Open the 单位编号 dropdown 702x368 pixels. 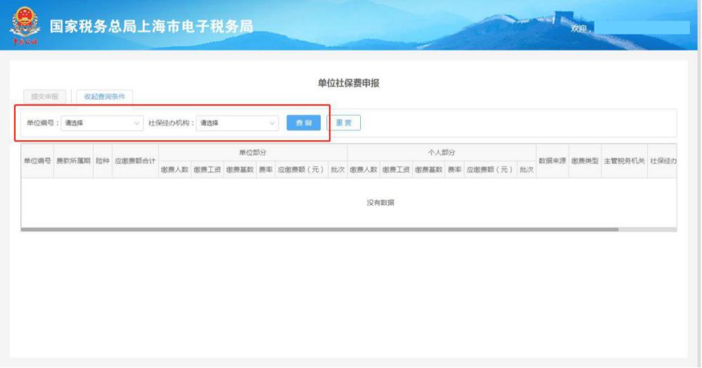(x=102, y=123)
